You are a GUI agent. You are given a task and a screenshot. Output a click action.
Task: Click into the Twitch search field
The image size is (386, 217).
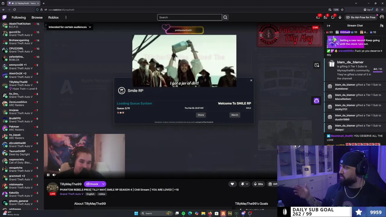coord(189,17)
